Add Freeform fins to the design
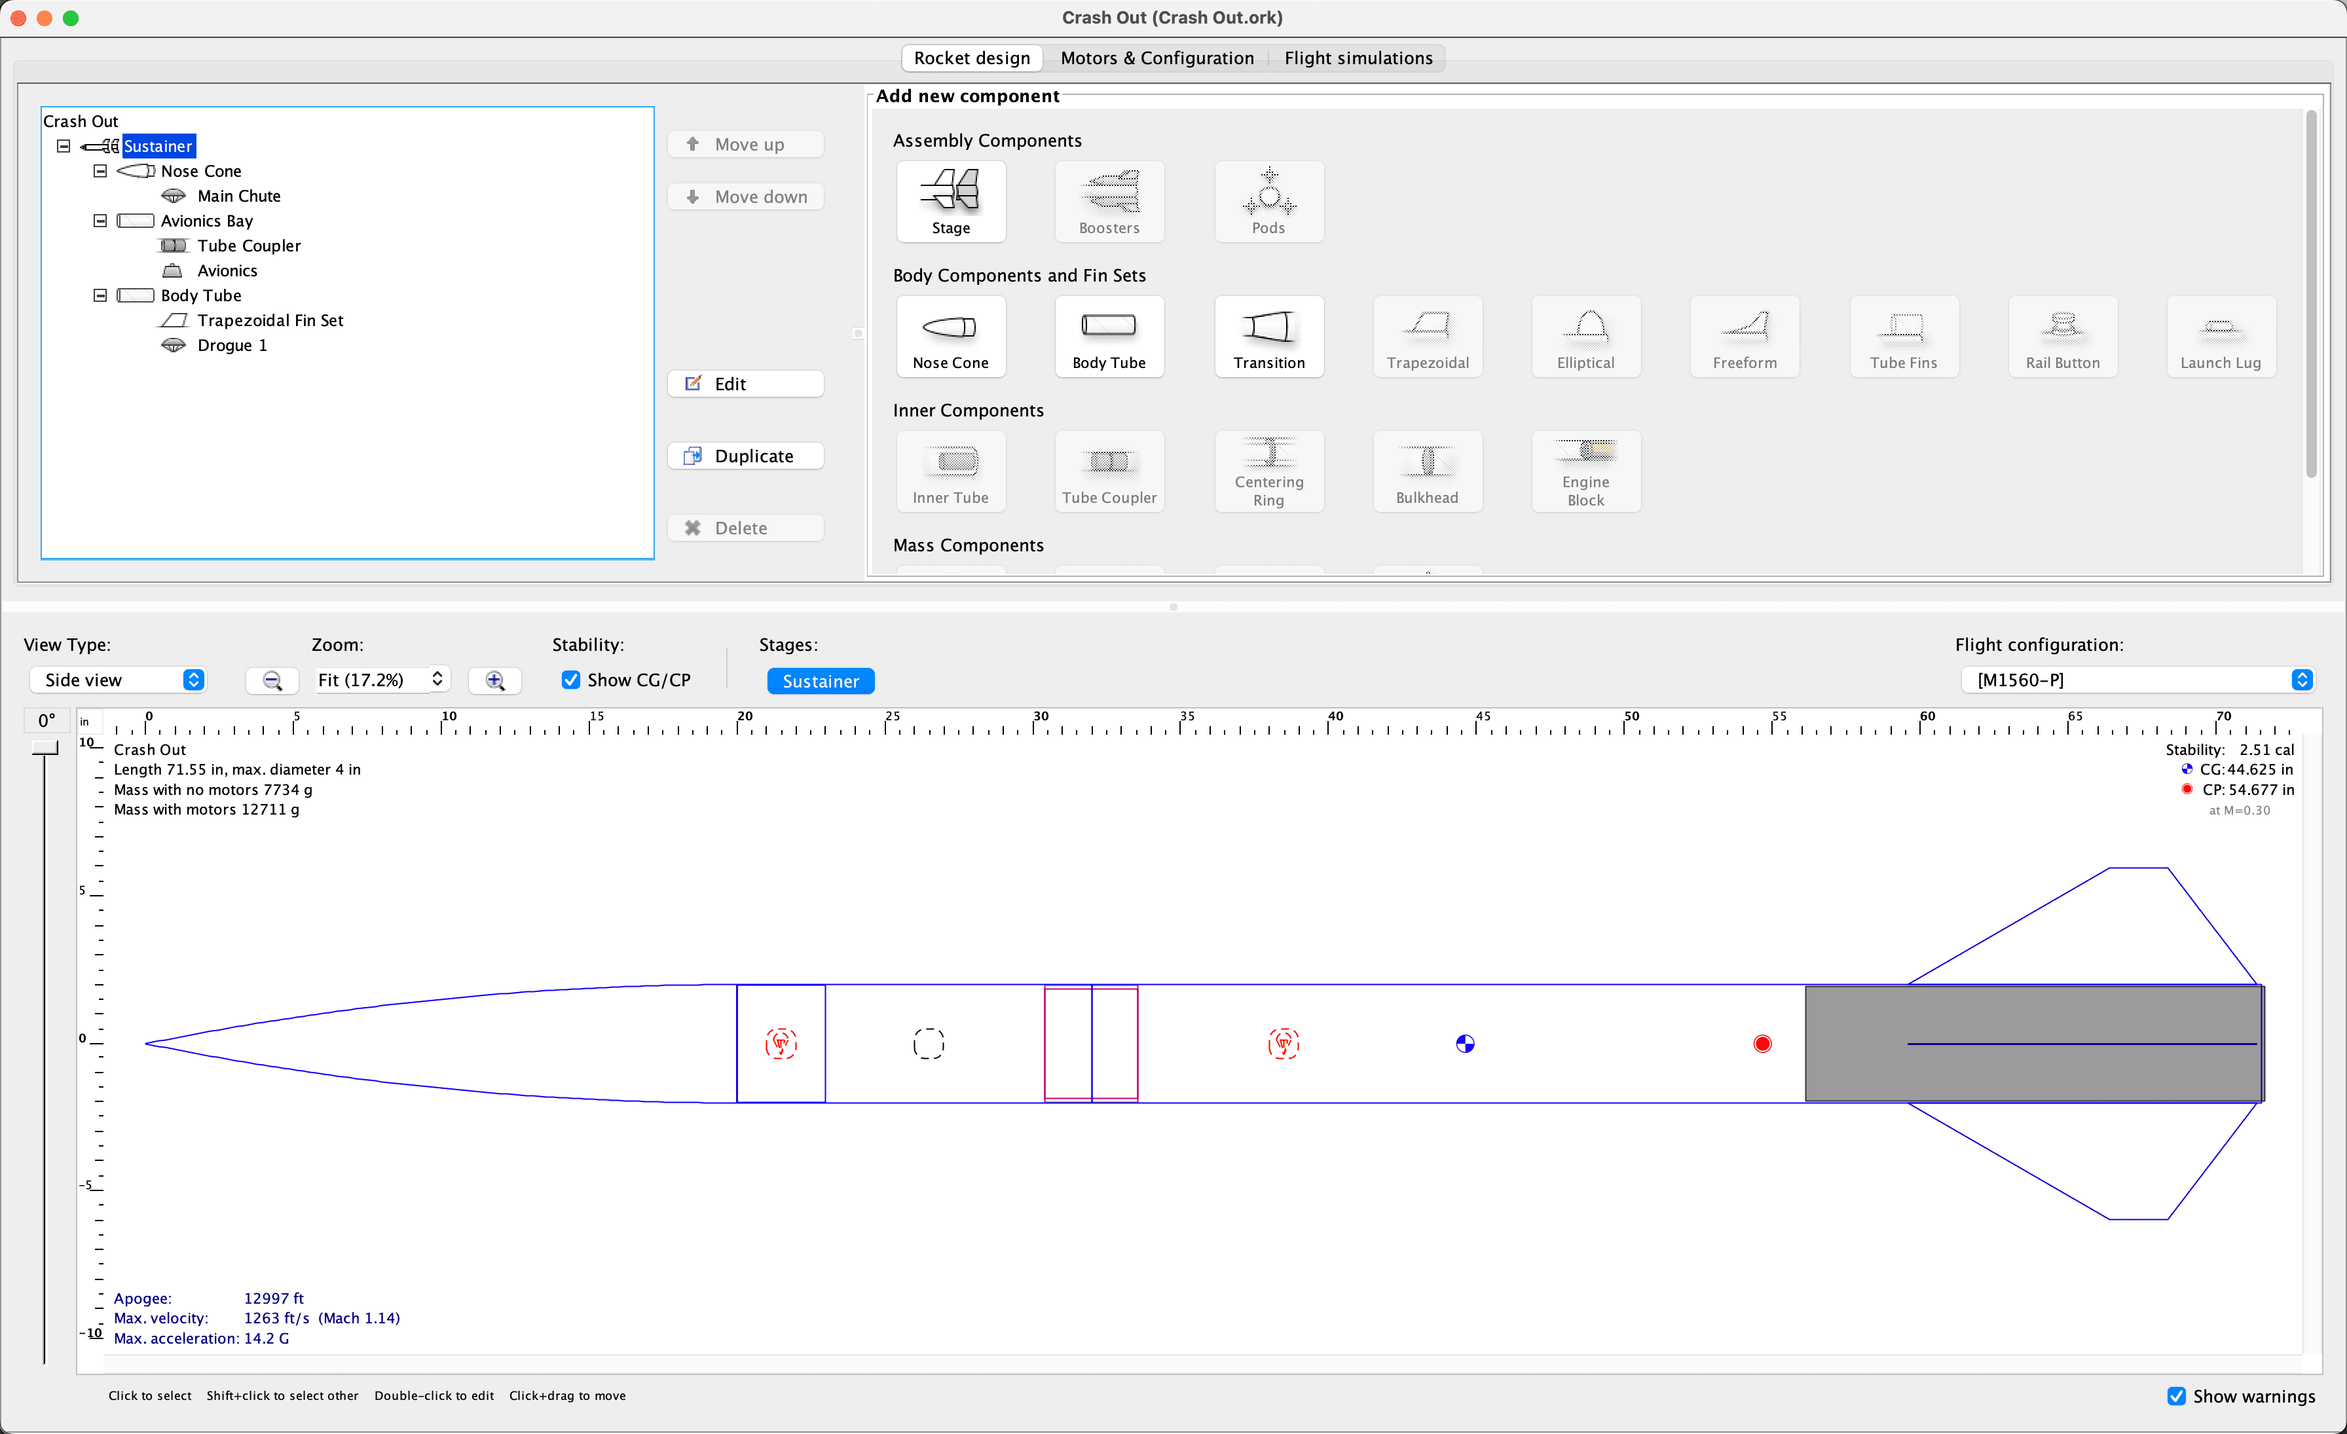The image size is (2347, 1434). tap(1744, 336)
